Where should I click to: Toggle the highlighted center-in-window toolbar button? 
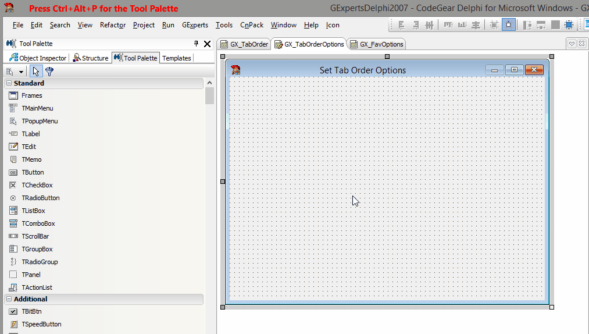tap(509, 25)
